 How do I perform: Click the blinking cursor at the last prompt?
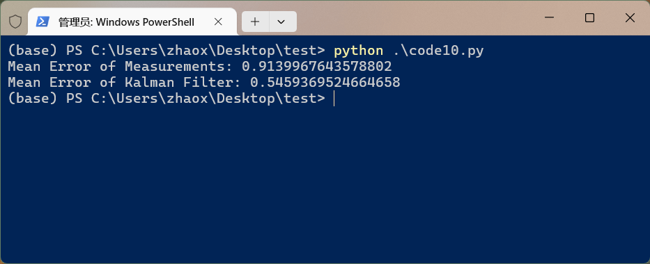coord(334,99)
